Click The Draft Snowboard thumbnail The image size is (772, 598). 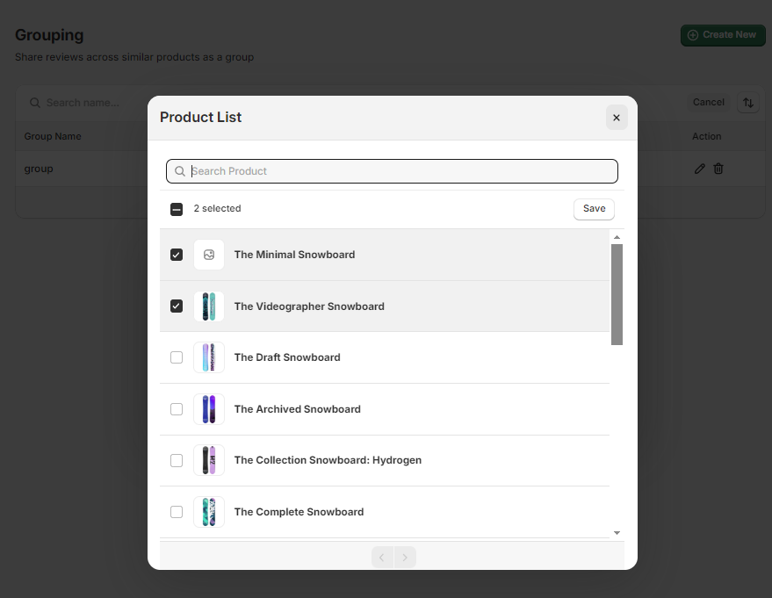[209, 357]
